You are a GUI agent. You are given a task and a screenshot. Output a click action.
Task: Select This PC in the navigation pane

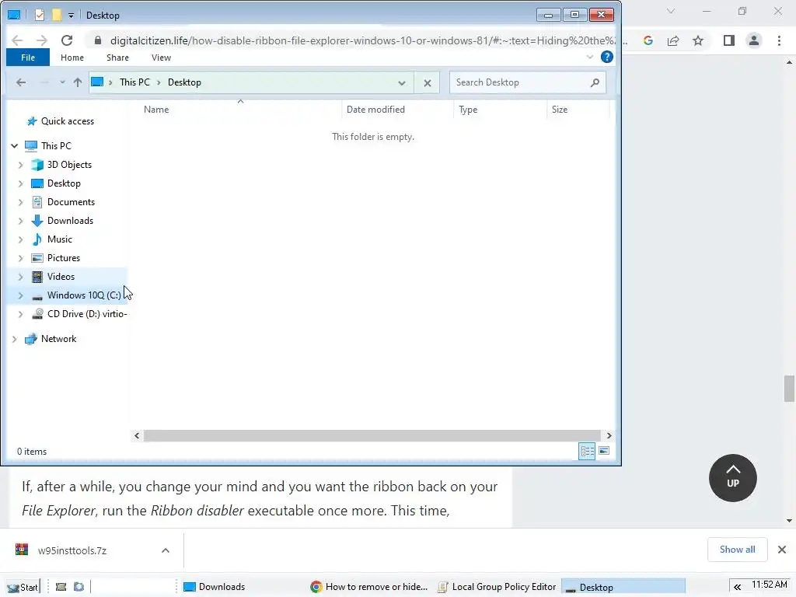[x=56, y=145]
